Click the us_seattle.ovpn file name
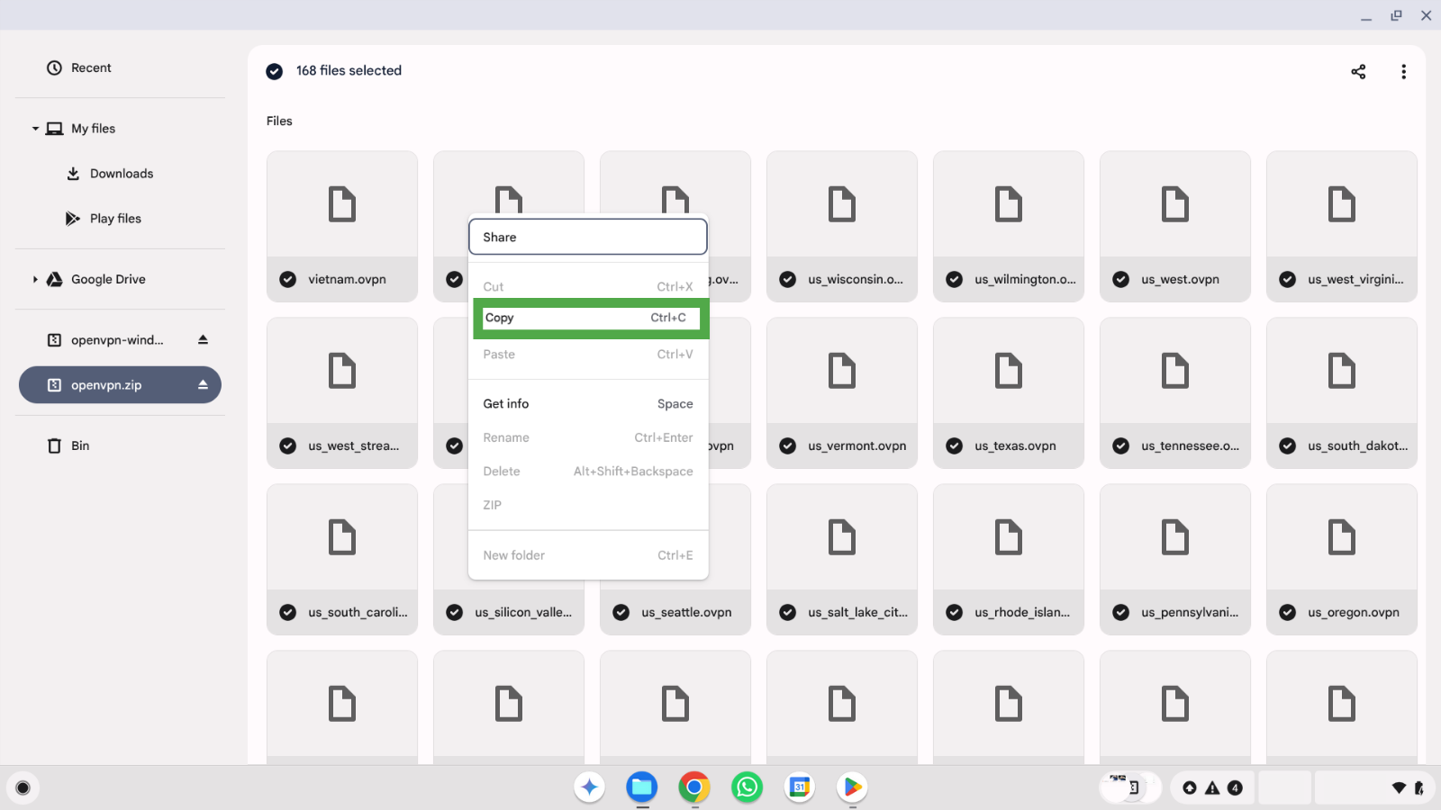This screenshot has width=1441, height=810. [686, 612]
